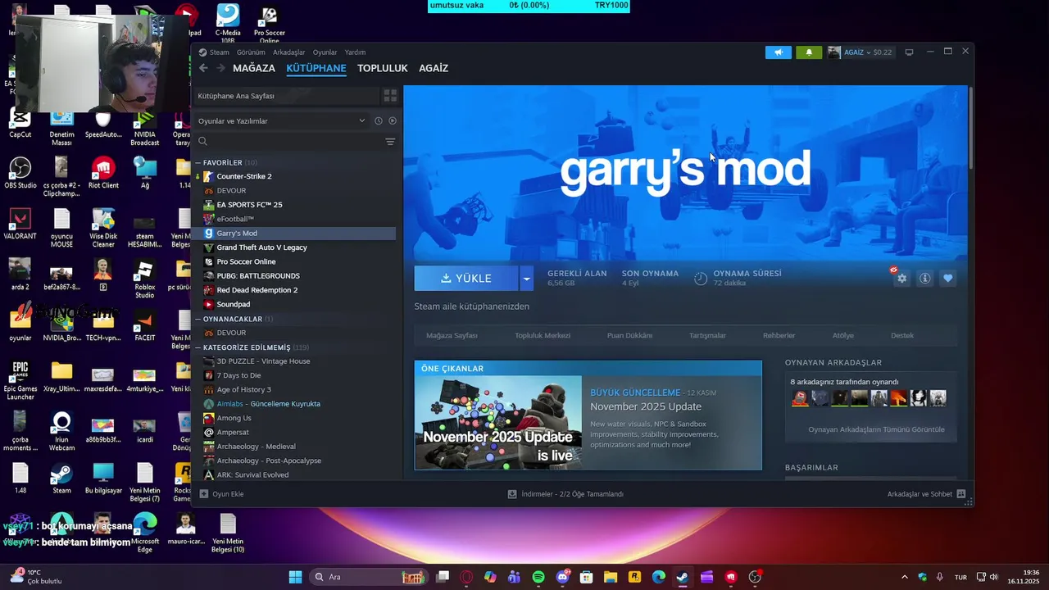The width and height of the screenshot is (1049, 590).
Task: Toggle the ready-to-play filter icon
Action: tap(393, 121)
